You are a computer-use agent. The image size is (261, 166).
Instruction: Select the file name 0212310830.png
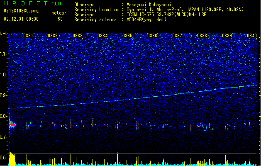coord(21,11)
